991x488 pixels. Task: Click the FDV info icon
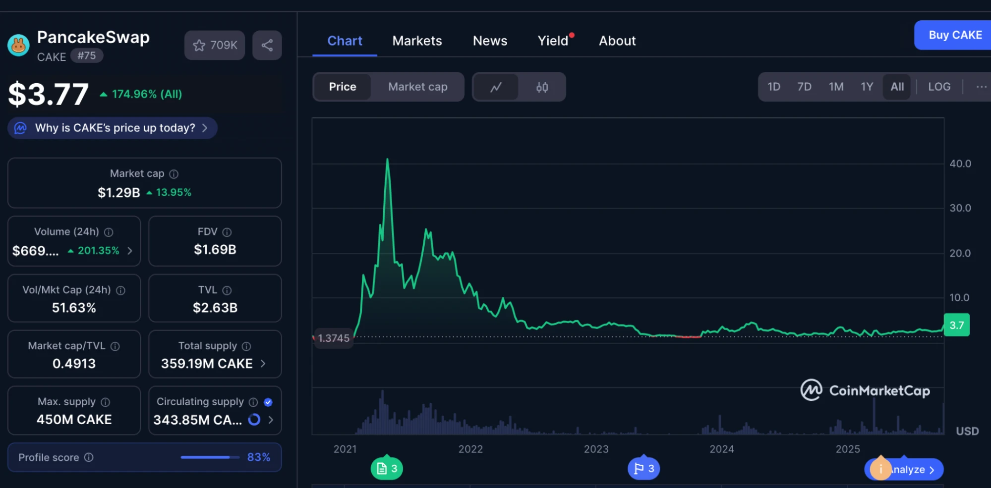(x=227, y=232)
